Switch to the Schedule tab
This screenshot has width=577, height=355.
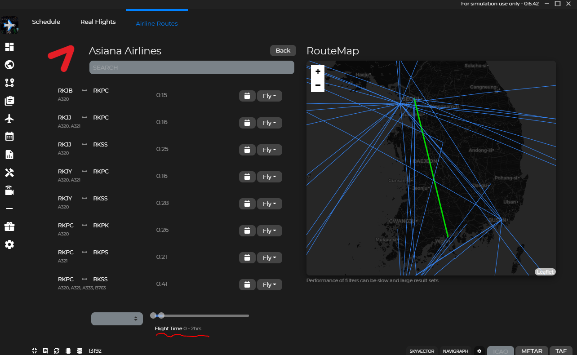tap(46, 22)
